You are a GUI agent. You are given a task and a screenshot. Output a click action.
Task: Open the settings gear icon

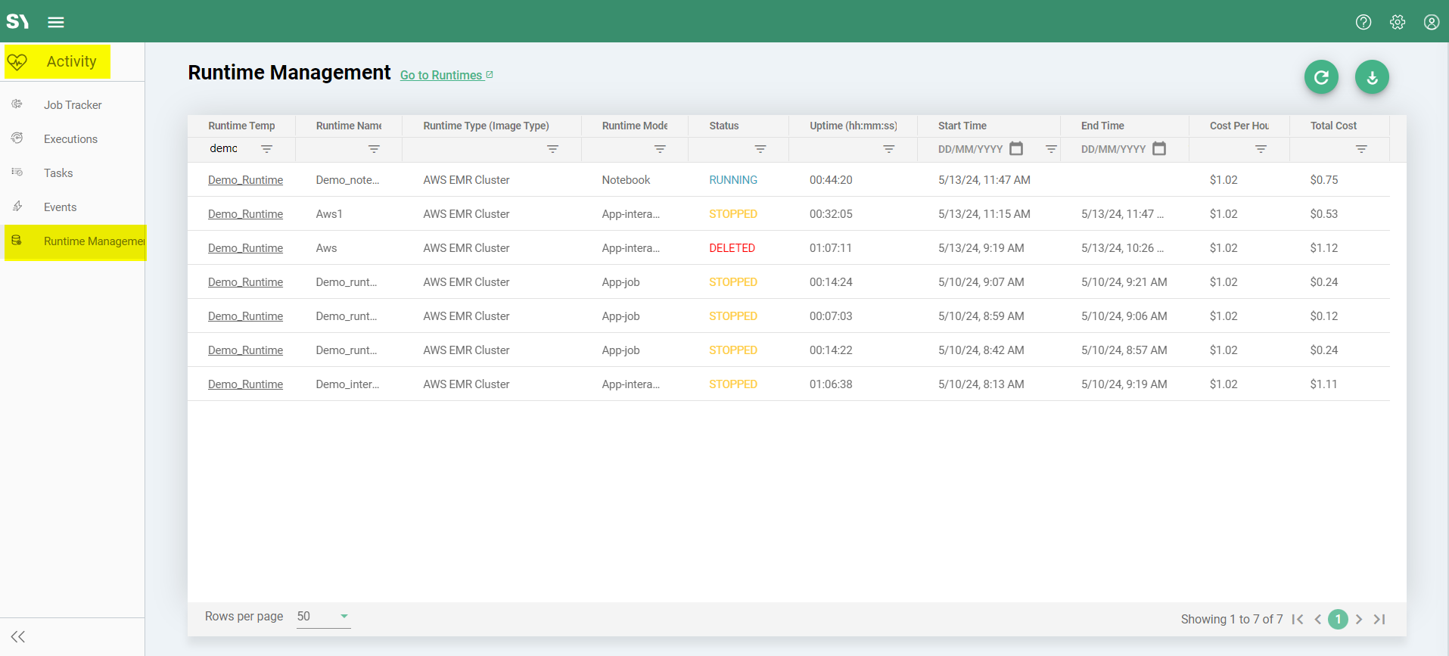pyautogui.click(x=1398, y=22)
